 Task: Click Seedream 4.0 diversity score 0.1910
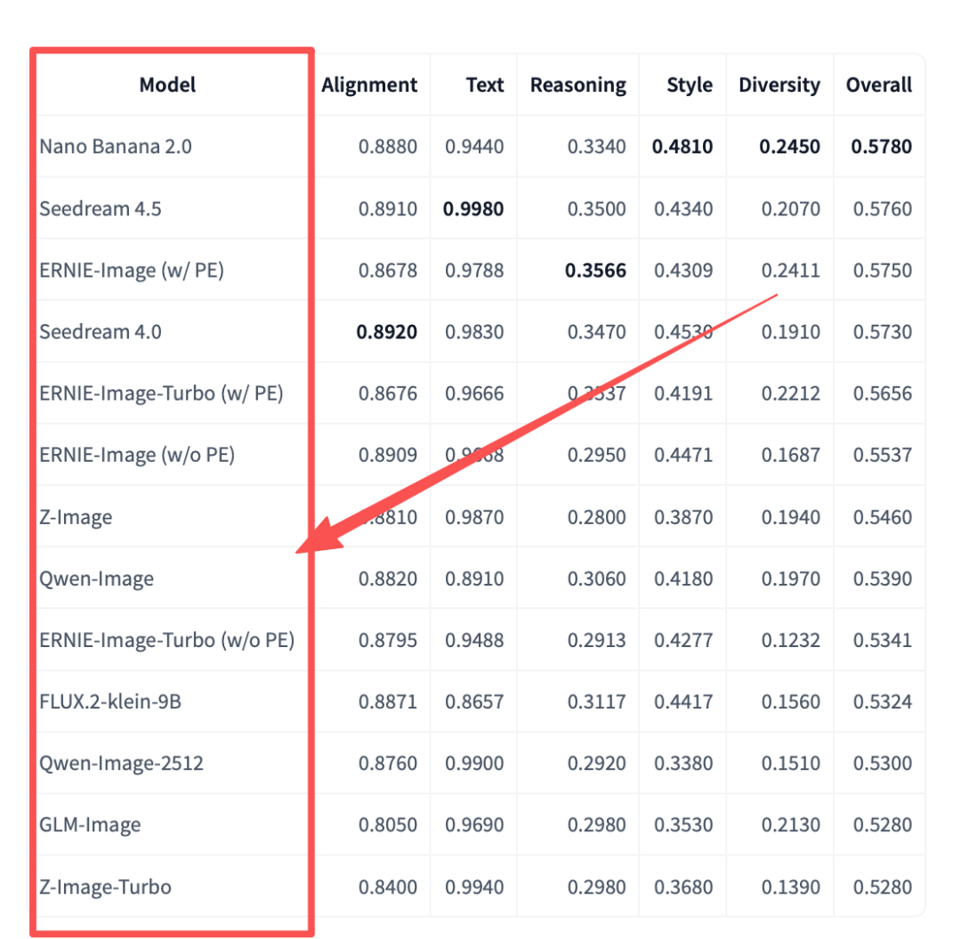tap(791, 332)
